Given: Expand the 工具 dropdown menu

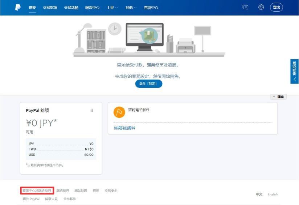Looking at the screenshot, I should pos(112,8).
